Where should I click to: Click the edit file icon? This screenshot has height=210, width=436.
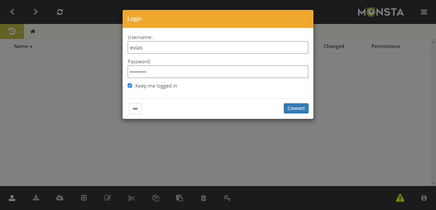coord(108,198)
